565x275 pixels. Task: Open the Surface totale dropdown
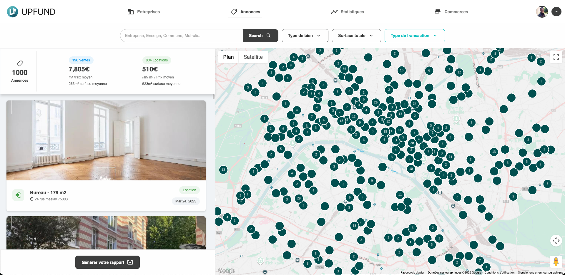tap(356, 36)
